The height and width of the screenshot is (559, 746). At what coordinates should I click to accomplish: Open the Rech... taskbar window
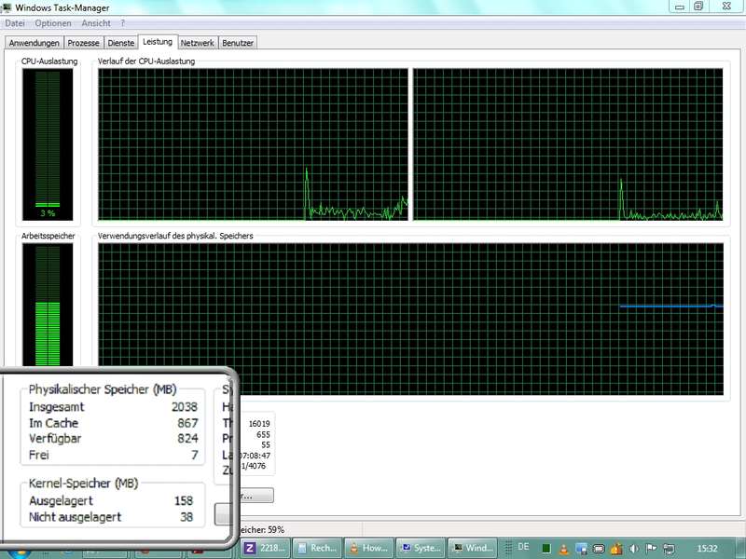tap(319, 548)
